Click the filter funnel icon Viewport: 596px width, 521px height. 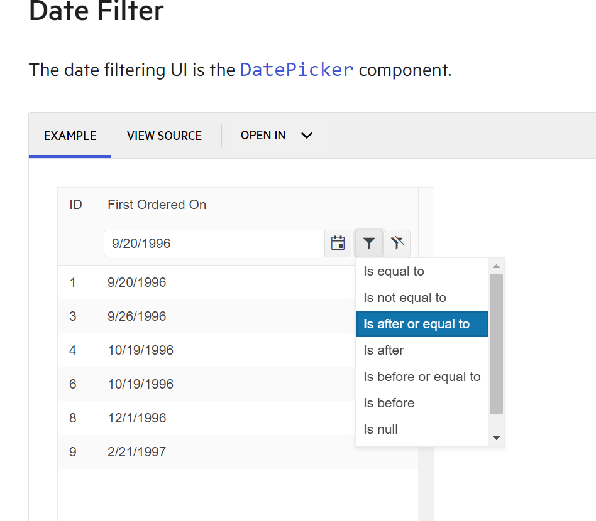click(x=368, y=243)
